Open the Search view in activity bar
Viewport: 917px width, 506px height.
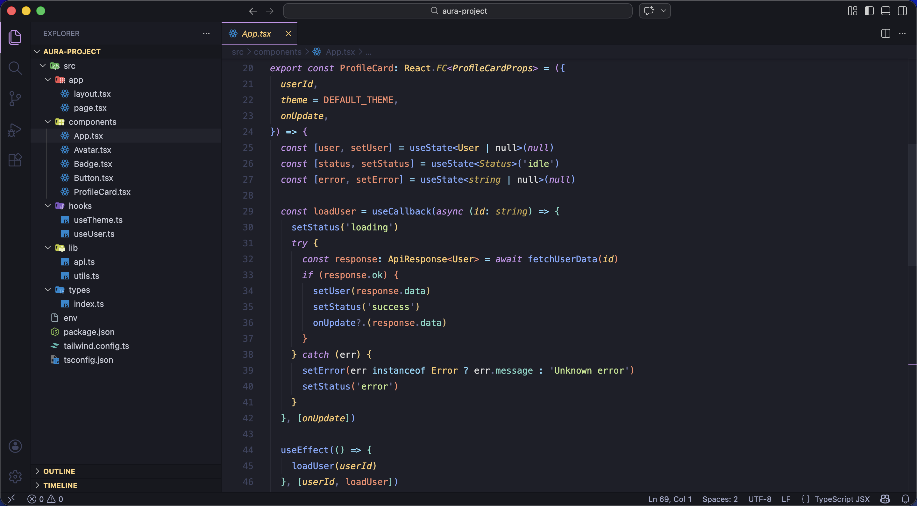click(x=15, y=67)
